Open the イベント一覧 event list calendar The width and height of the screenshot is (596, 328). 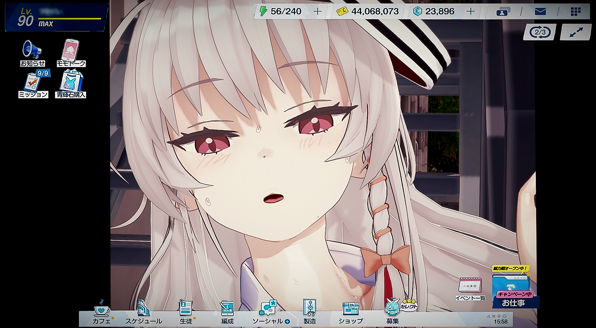coord(470,289)
